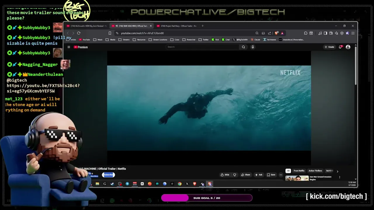Click the music note icon in the browser toolbar
The image size is (374, 210).
click(320, 33)
